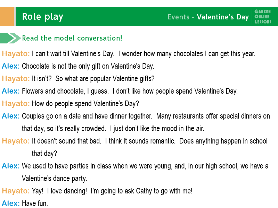Click the final 'Have fun.' line

pos(35,203)
